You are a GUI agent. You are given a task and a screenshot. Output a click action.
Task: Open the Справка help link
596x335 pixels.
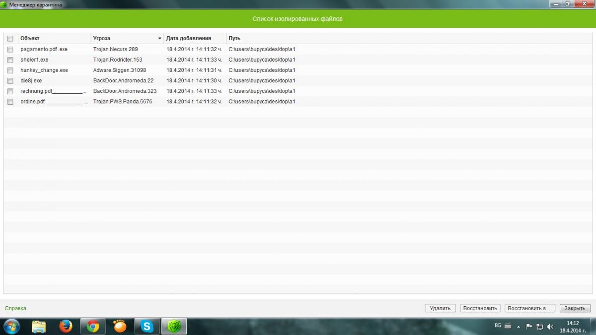coord(15,308)
